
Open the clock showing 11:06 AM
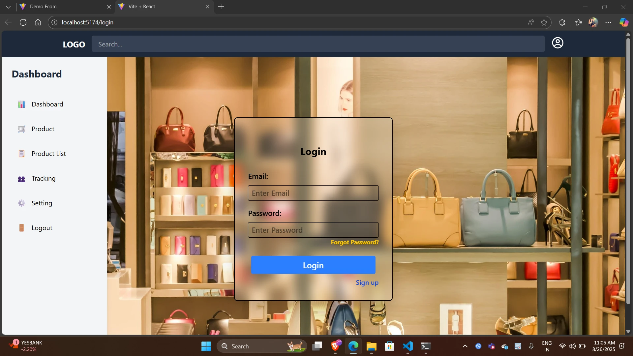click(604, 346)
